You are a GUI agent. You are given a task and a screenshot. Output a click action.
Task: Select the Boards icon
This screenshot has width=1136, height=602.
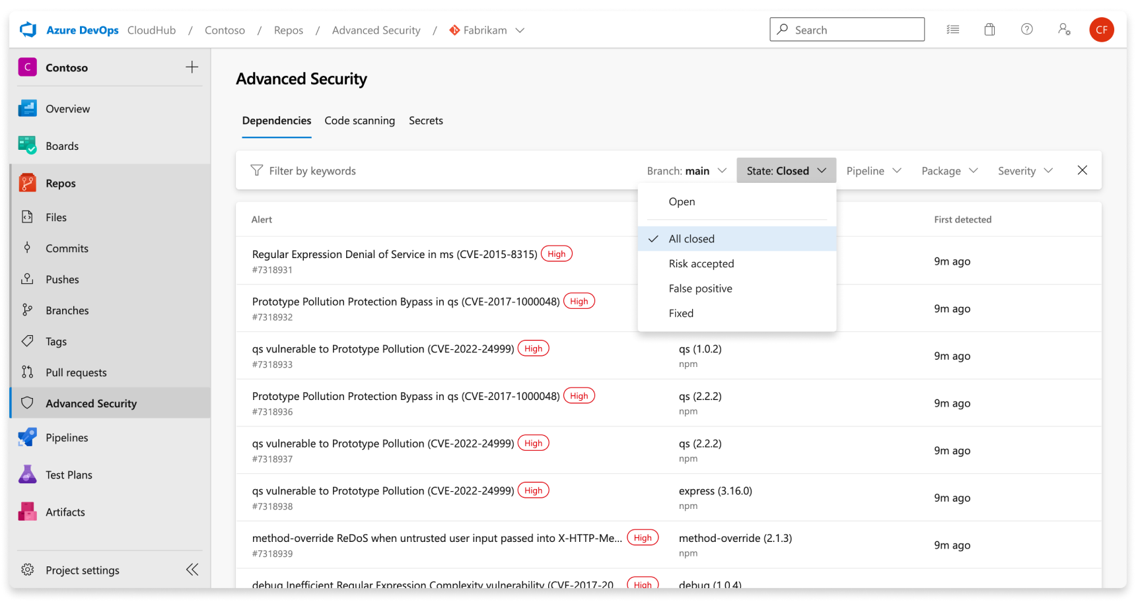point(27,145)
